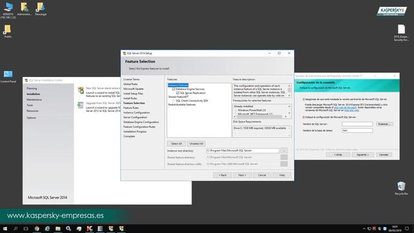Open Kaspersky app in the taskbar
Screen dimensions: 414x233
pyautogui.click(x=89, y=228)
